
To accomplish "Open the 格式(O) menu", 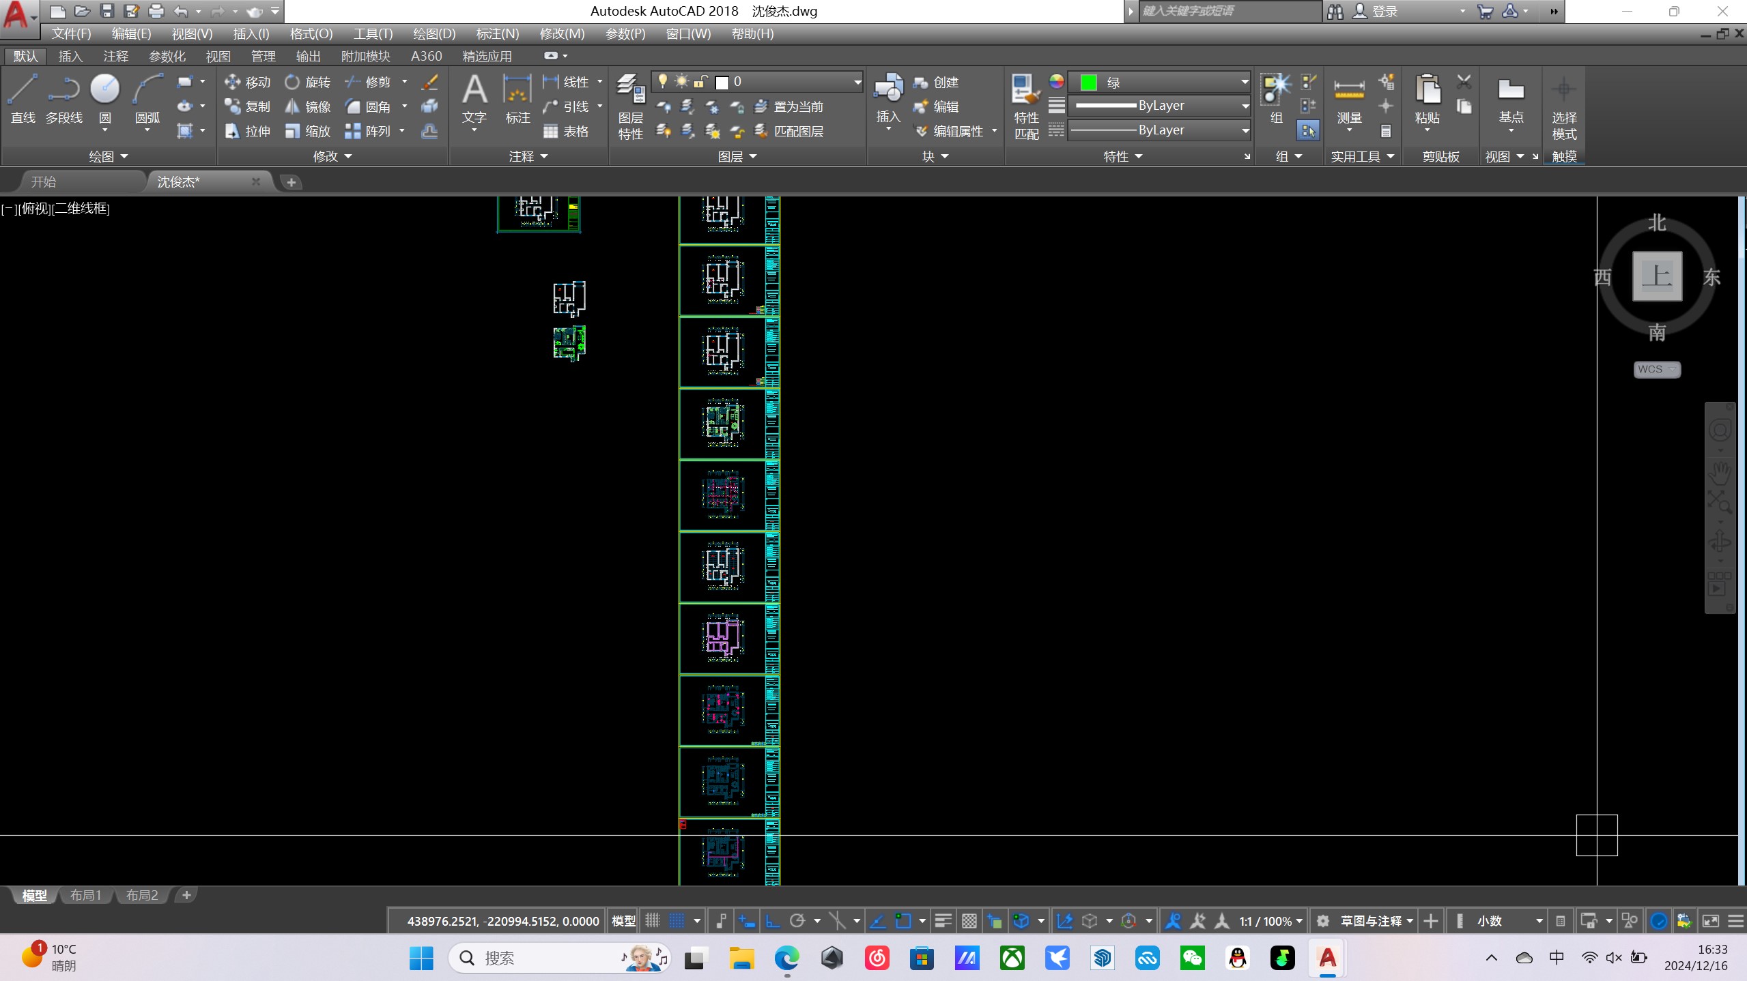I will [311, 33].
